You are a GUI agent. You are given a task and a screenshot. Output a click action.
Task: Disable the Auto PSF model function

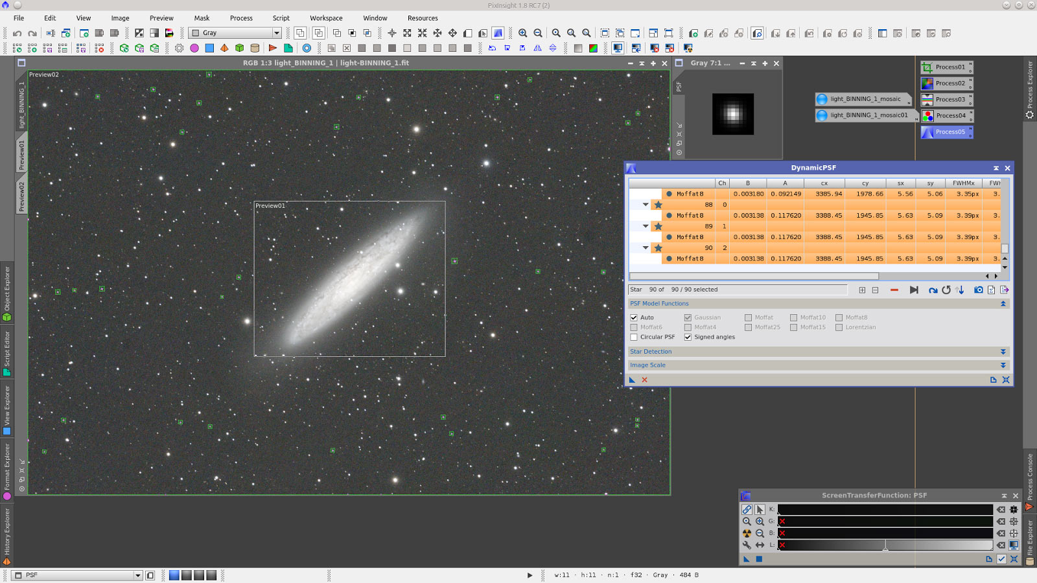pos(634,317)
